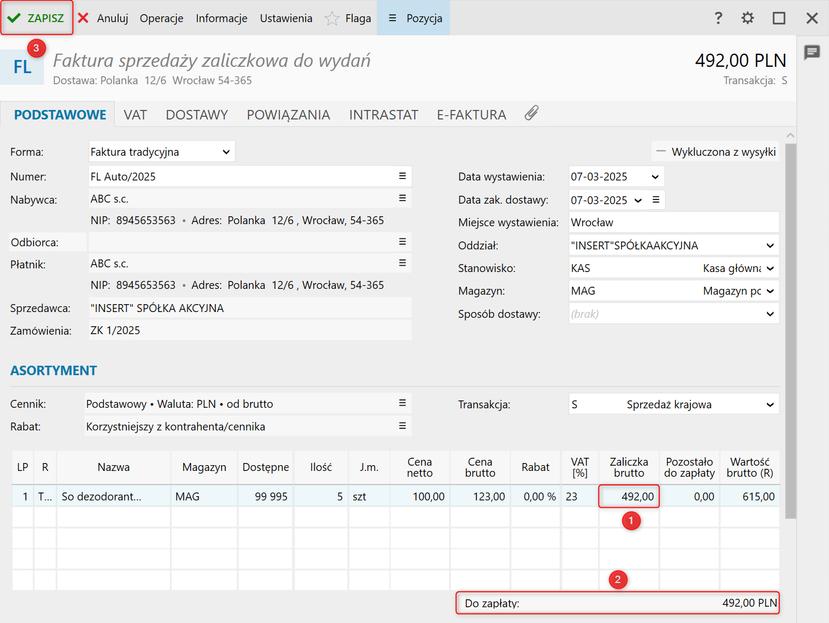Expand the Forma dropdown

[x=226, y=152]
